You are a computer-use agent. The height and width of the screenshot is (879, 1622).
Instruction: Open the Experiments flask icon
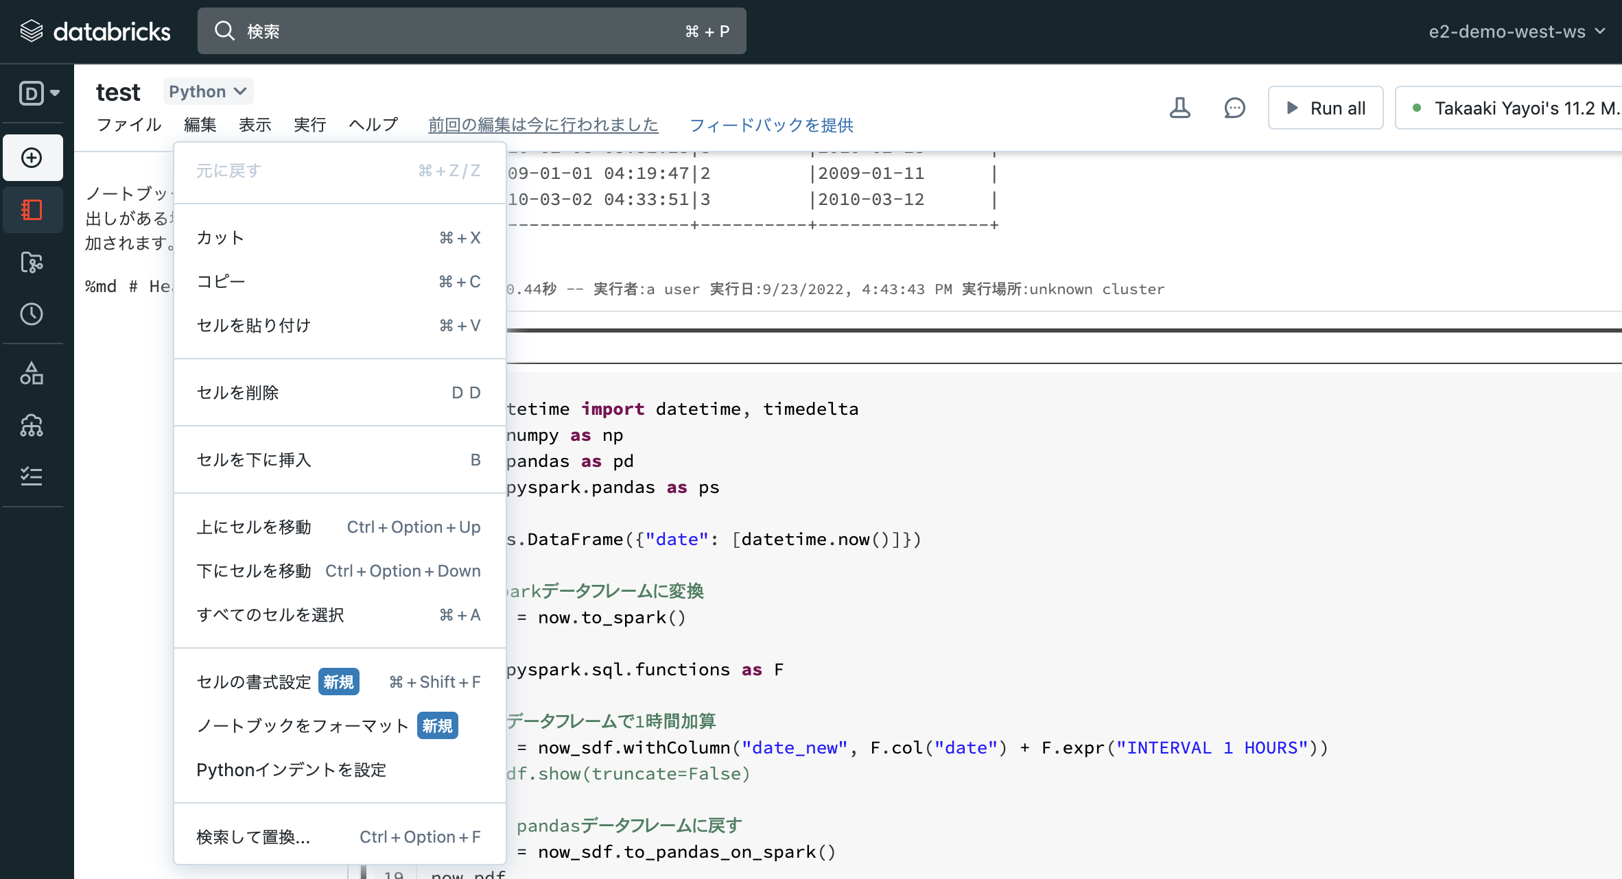pos(1179,108)
